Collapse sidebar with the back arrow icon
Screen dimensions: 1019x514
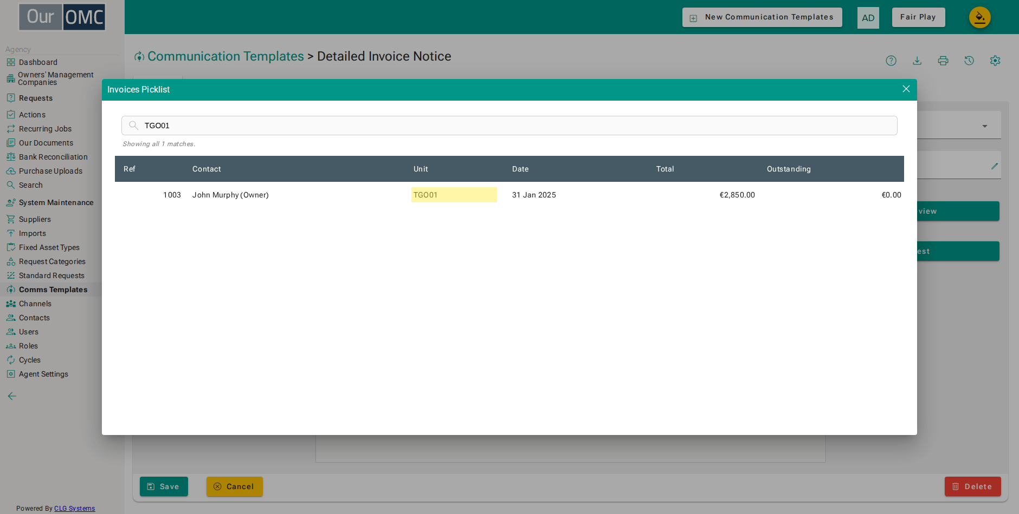(x=12, y=396)
